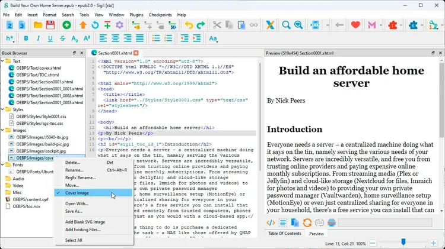This screenshot has height=249, width=445.
Task: Click the red heart donate icon
Action: pos(355,25)
